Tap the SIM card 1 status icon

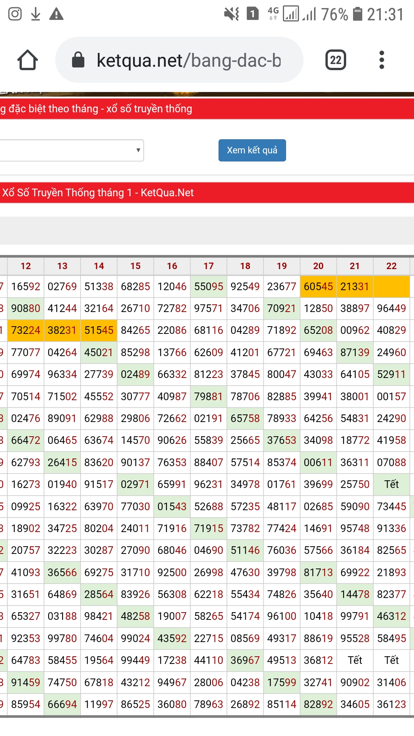[x=252, y=14]
